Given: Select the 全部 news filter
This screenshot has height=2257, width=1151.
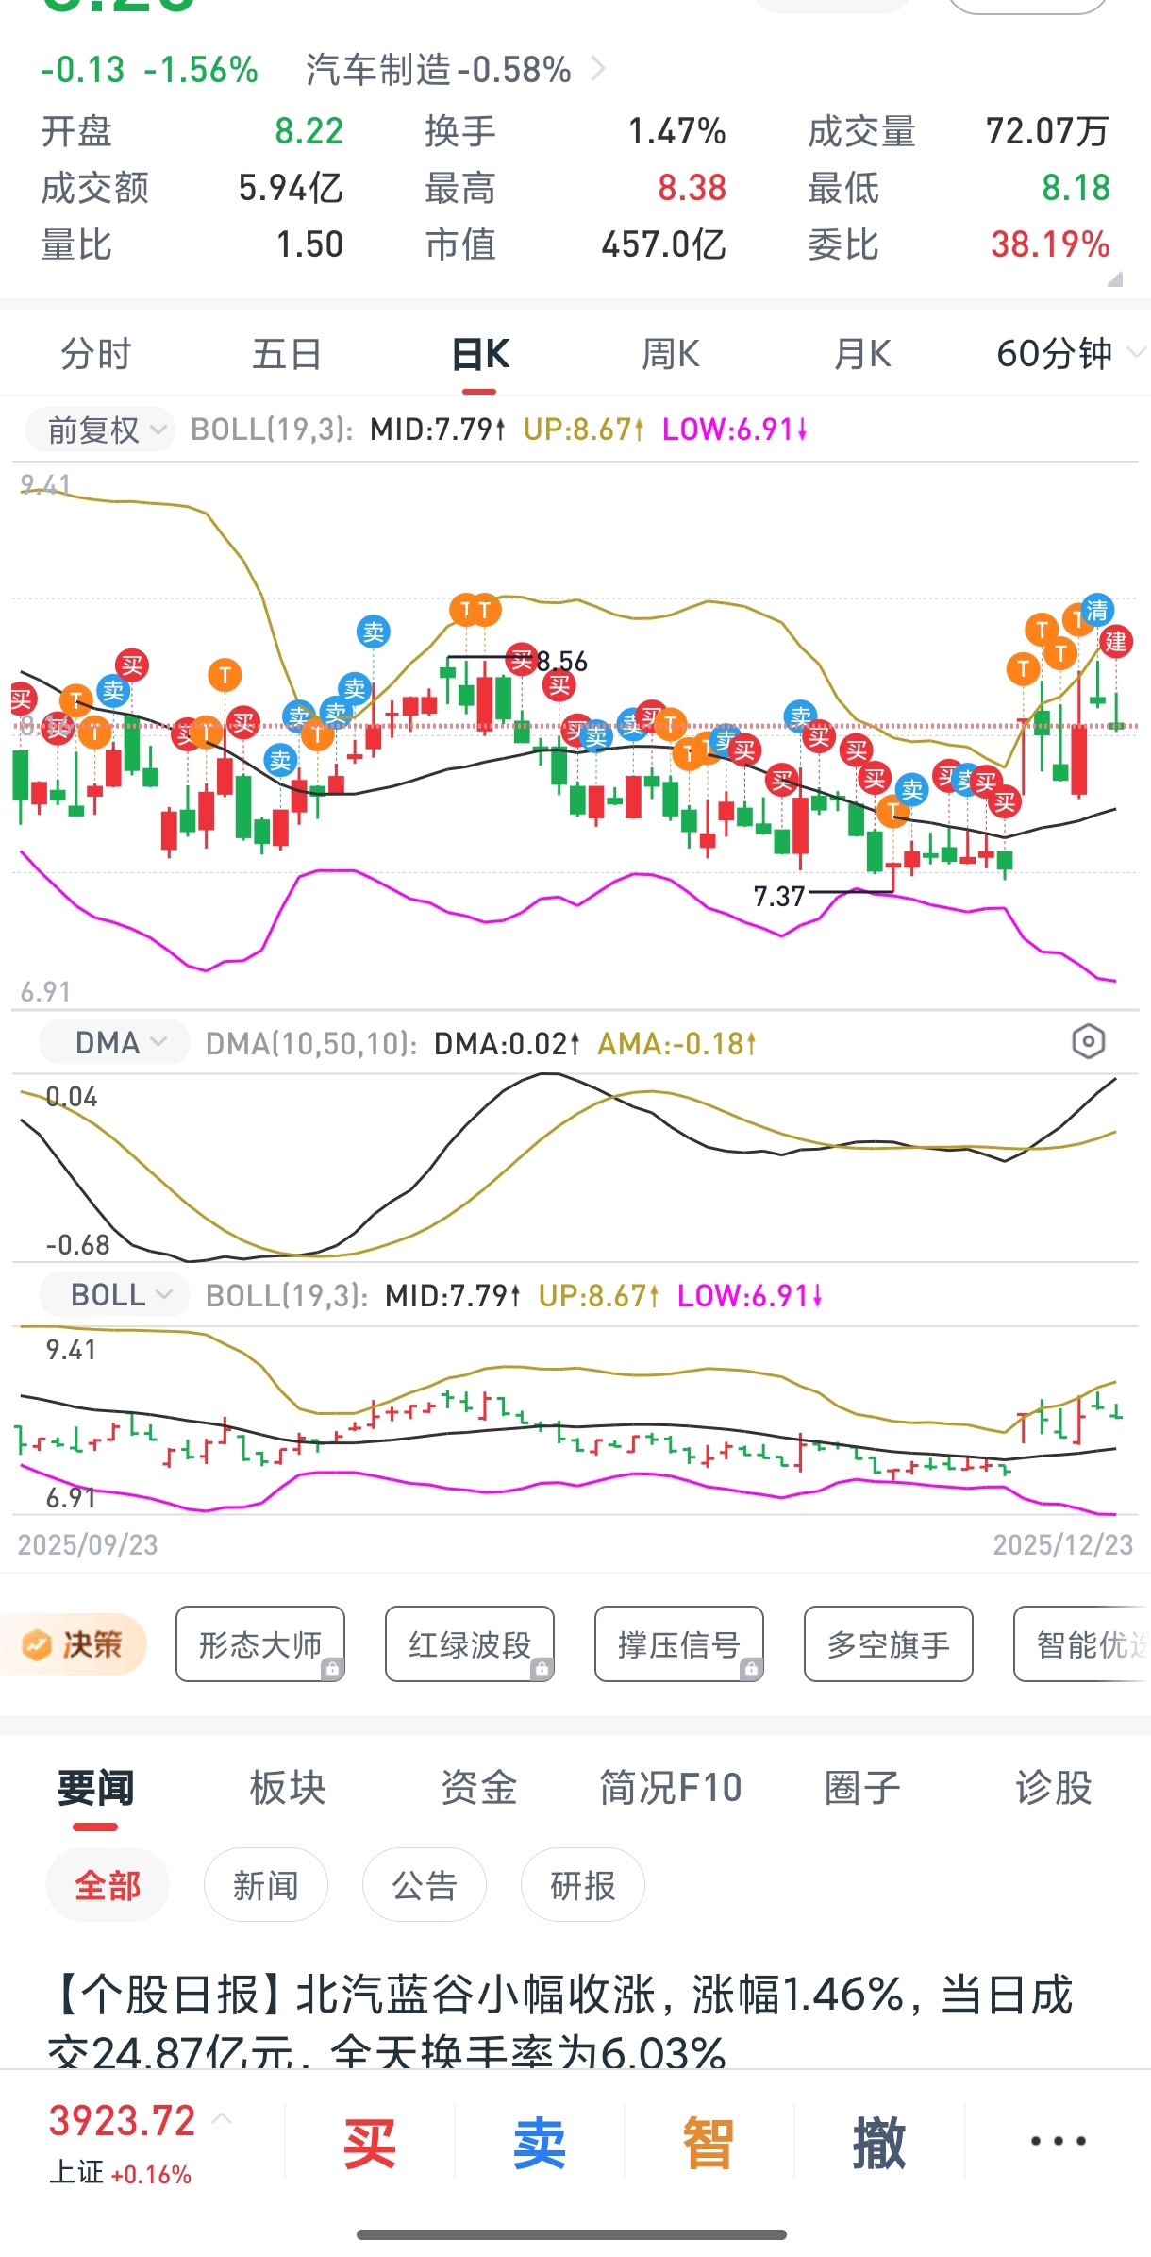Looking at the screenshot, I should (x=108, y=1885).
